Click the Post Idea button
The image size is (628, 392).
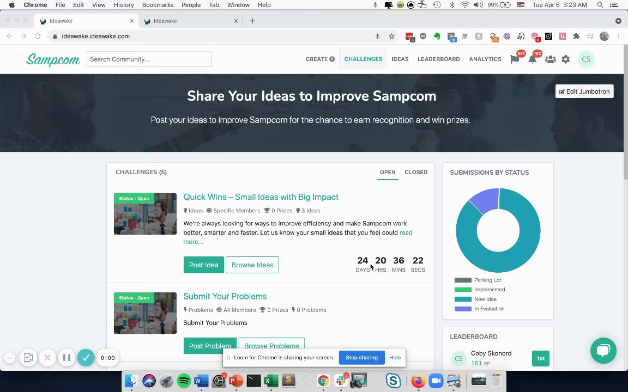pos(203,265)
